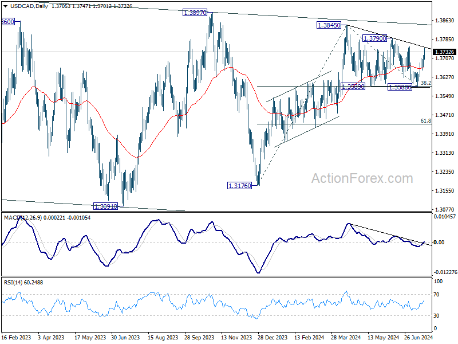
Task: Click '1.30770' on the price axis
Action: click(445, 209)
